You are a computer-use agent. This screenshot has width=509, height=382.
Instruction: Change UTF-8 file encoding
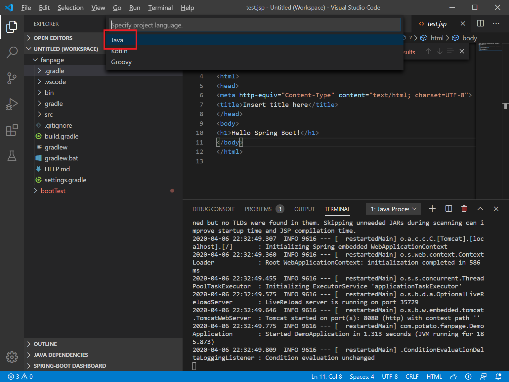tap(390, 377)
